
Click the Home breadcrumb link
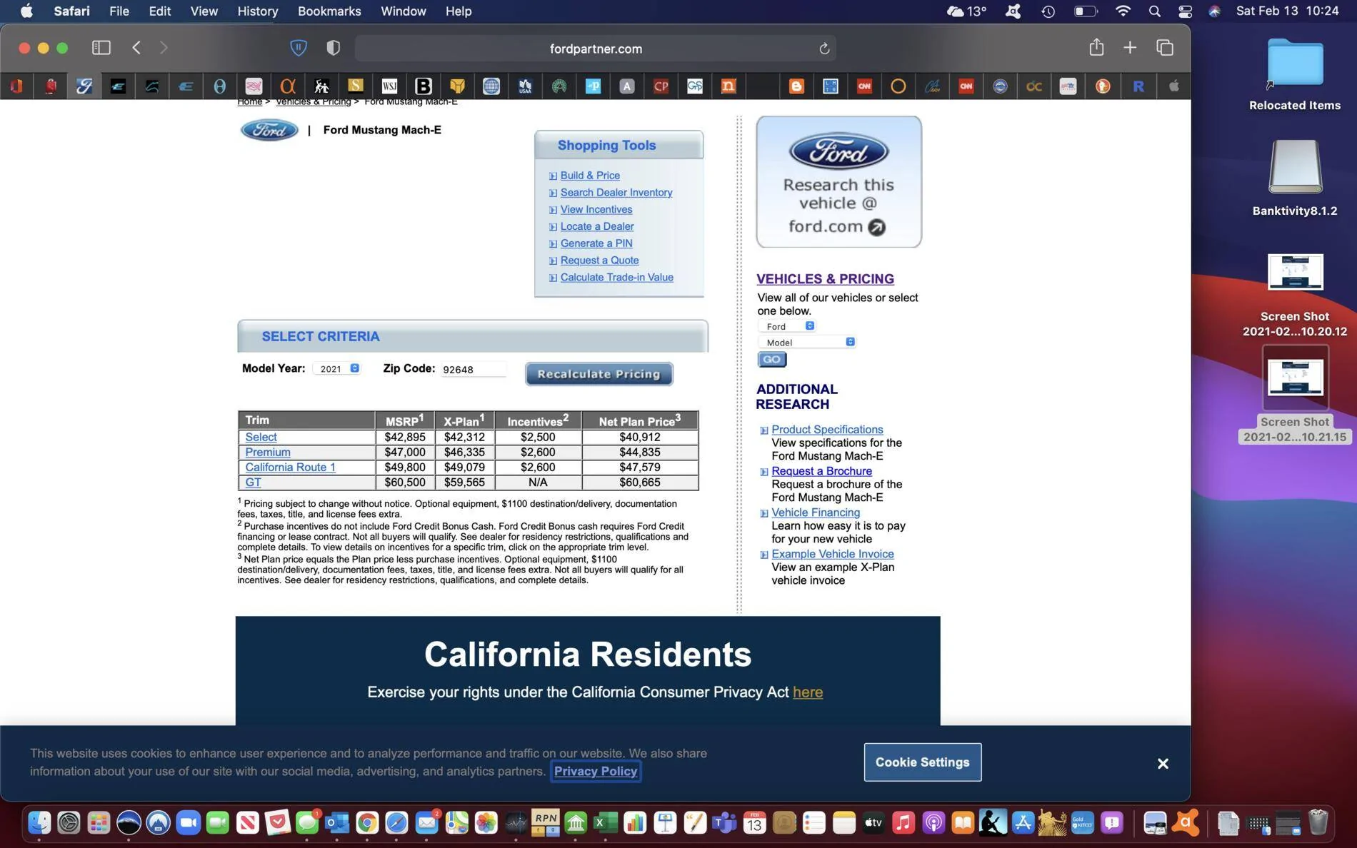249,102
